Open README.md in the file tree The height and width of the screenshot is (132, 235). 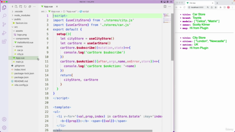(21, 81)
